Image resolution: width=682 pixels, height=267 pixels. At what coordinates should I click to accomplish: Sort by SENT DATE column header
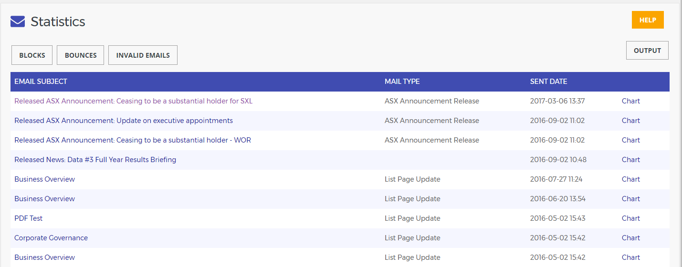548,82
